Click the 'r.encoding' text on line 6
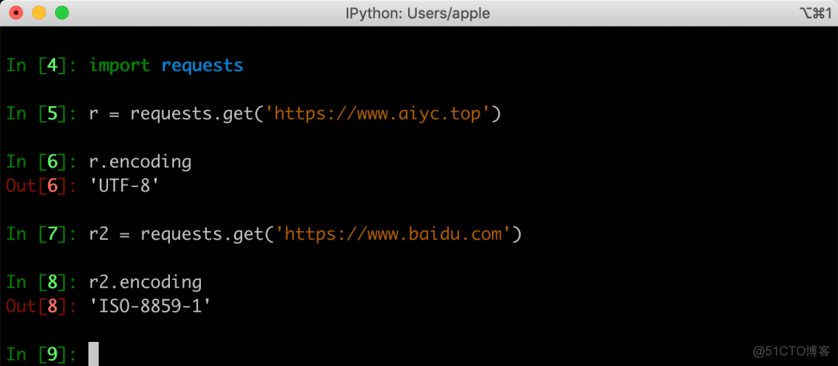 click(x=140, y=162)
